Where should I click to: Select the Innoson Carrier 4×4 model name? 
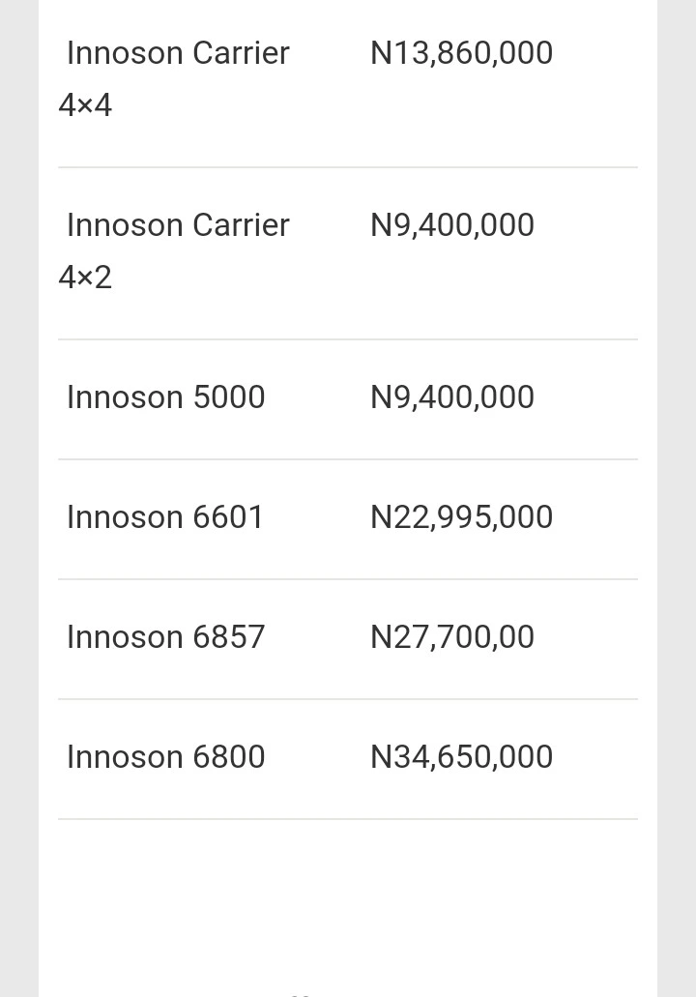(174, 78)
